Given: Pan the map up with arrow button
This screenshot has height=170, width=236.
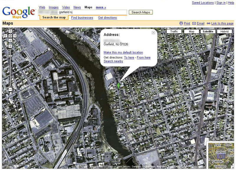Looking at the screenshot, I should coord(10,31).
